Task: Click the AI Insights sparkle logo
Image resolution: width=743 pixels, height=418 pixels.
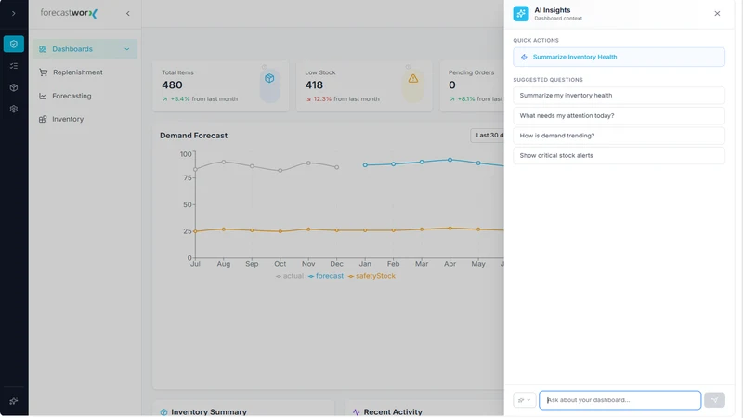Action: (521, 13)
